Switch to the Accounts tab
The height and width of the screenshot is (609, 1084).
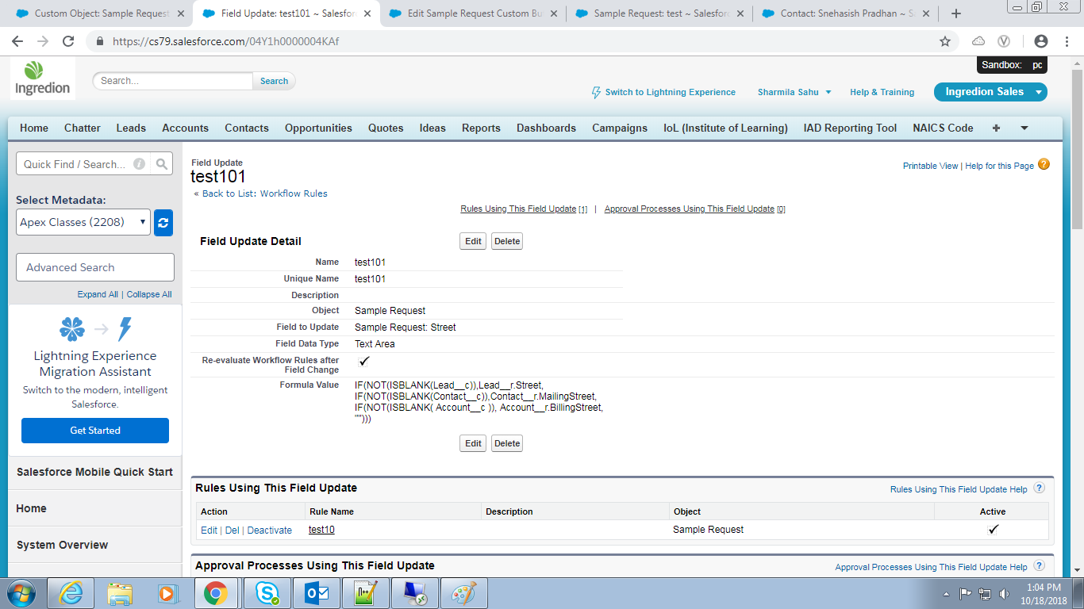pyautogui.click(x=185, y=128)
